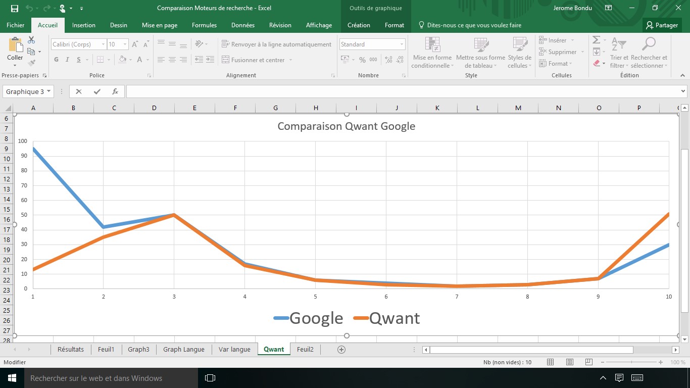Click the Borders icon
The width and height of the screenshot is (690, 388).
point(101,60)
